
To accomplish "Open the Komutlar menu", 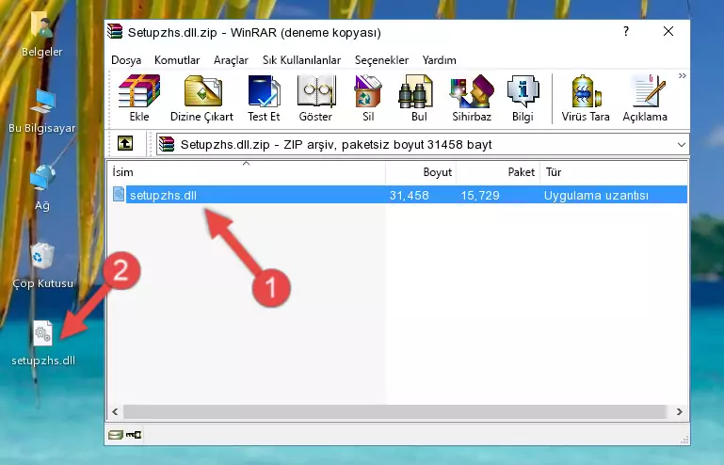I will (177, 60).
